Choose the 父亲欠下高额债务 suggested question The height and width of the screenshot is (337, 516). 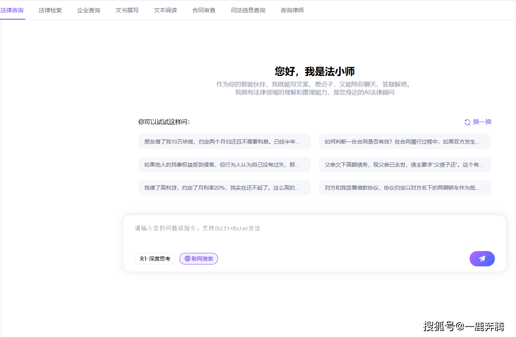pyautogui.click(x=405, y=165)
